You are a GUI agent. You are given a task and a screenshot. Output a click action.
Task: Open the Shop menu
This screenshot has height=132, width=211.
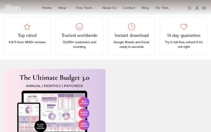coord(62,8)
